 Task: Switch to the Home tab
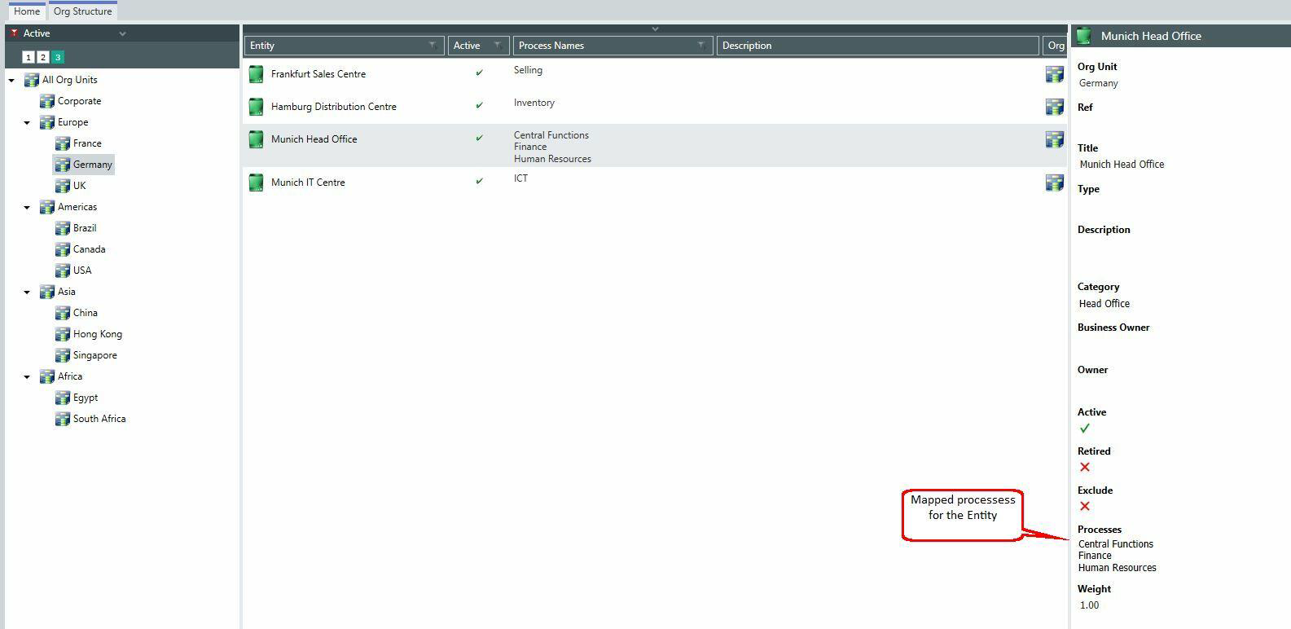[27, 11]
